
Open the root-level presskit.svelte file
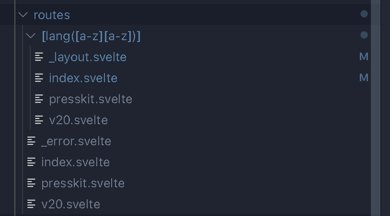(83, 184)
